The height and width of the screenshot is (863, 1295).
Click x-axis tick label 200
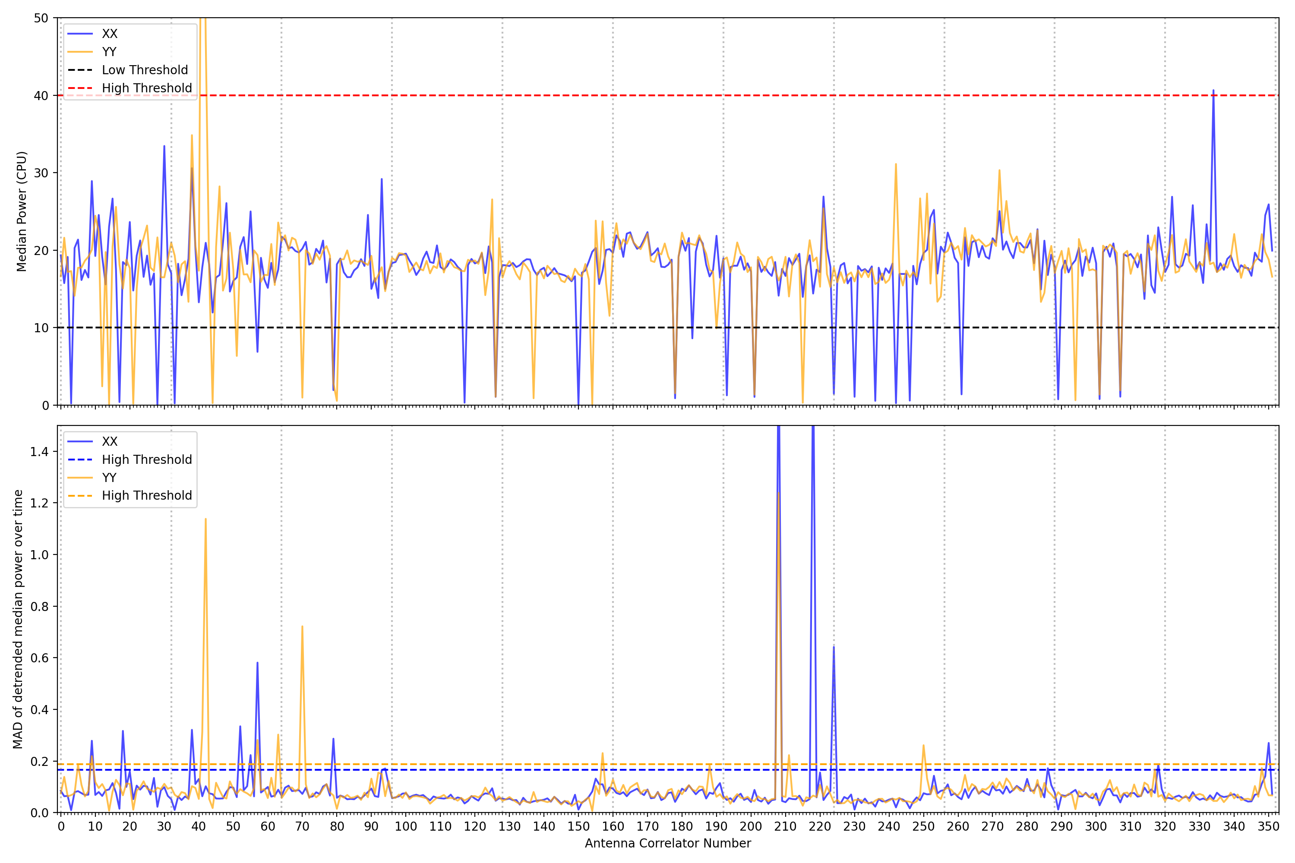tap(751, 827)
